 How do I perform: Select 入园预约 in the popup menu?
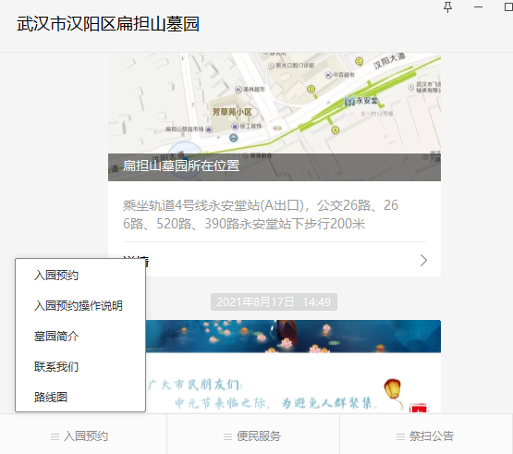pos(56,276)
